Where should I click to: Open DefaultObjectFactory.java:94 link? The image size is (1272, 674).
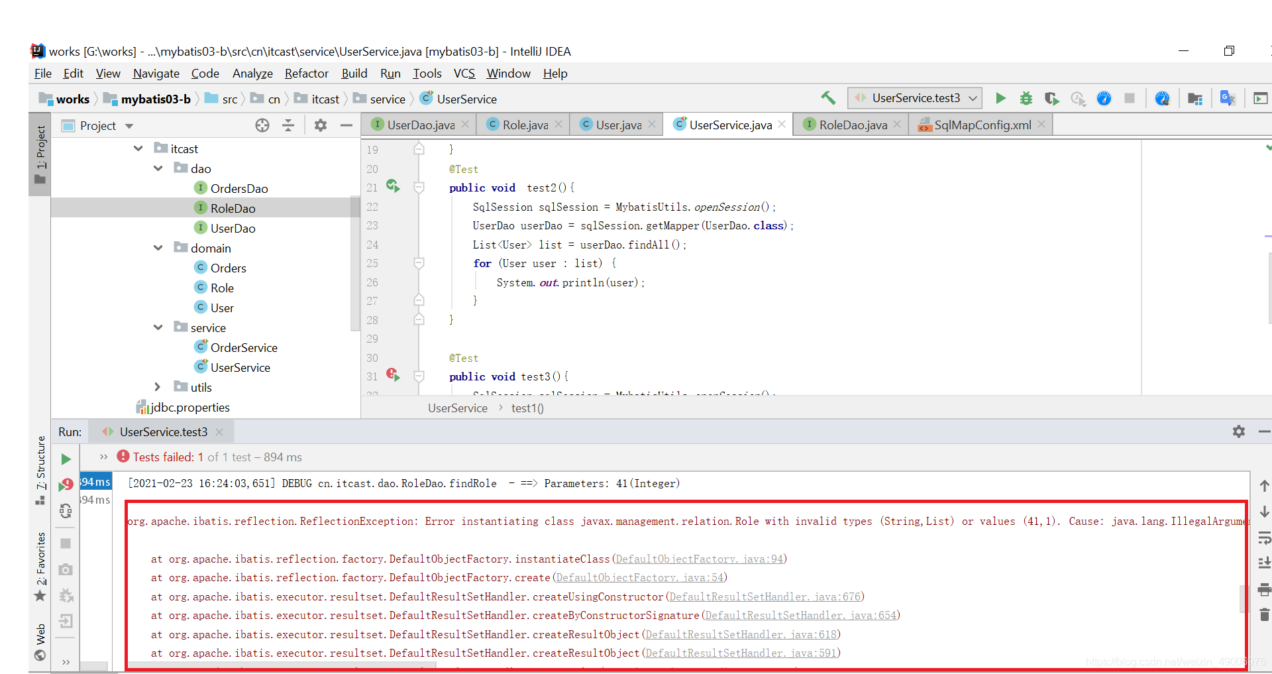700,559
